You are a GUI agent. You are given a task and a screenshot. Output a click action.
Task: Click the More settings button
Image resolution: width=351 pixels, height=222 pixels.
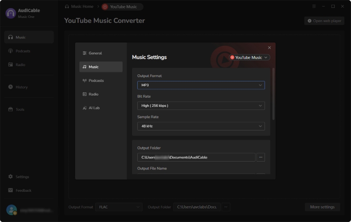[322, 207]
